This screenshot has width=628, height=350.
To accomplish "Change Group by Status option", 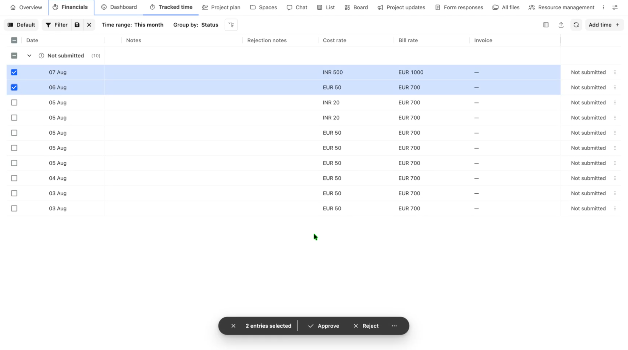I will (196, 25).
